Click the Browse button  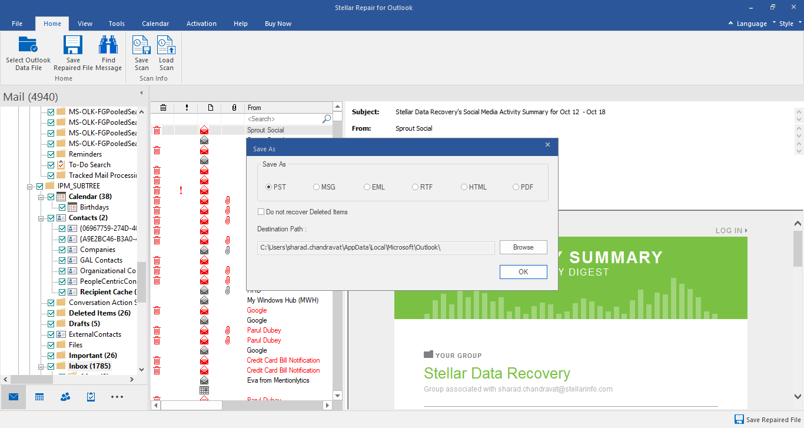pyautogui.click(x=523, y=247)
